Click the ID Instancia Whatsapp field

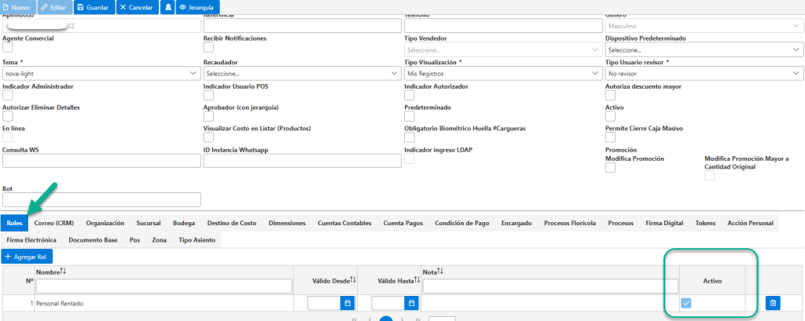tap(302, 161)
